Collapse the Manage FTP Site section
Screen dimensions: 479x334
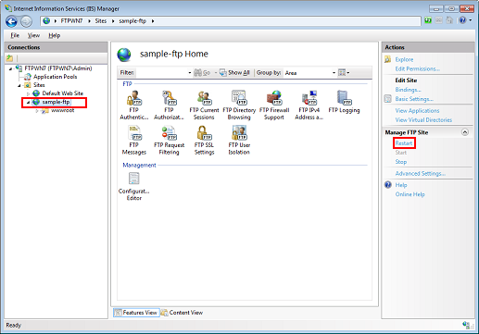pos(465,132)
